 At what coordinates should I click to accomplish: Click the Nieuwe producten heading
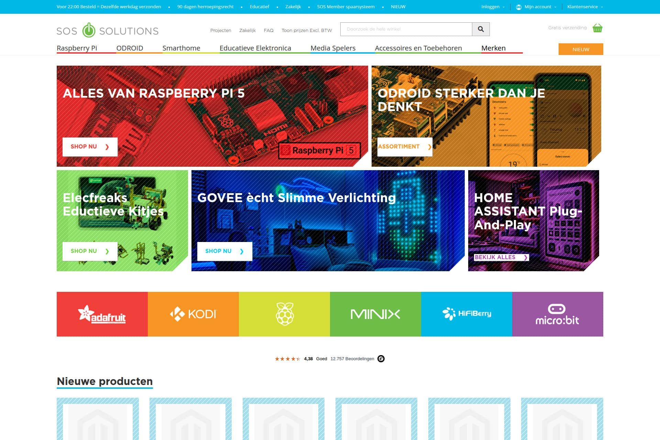click(x=105, y=381)
